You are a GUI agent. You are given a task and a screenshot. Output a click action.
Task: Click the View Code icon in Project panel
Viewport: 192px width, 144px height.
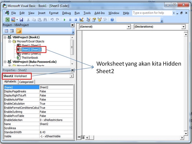6,31
